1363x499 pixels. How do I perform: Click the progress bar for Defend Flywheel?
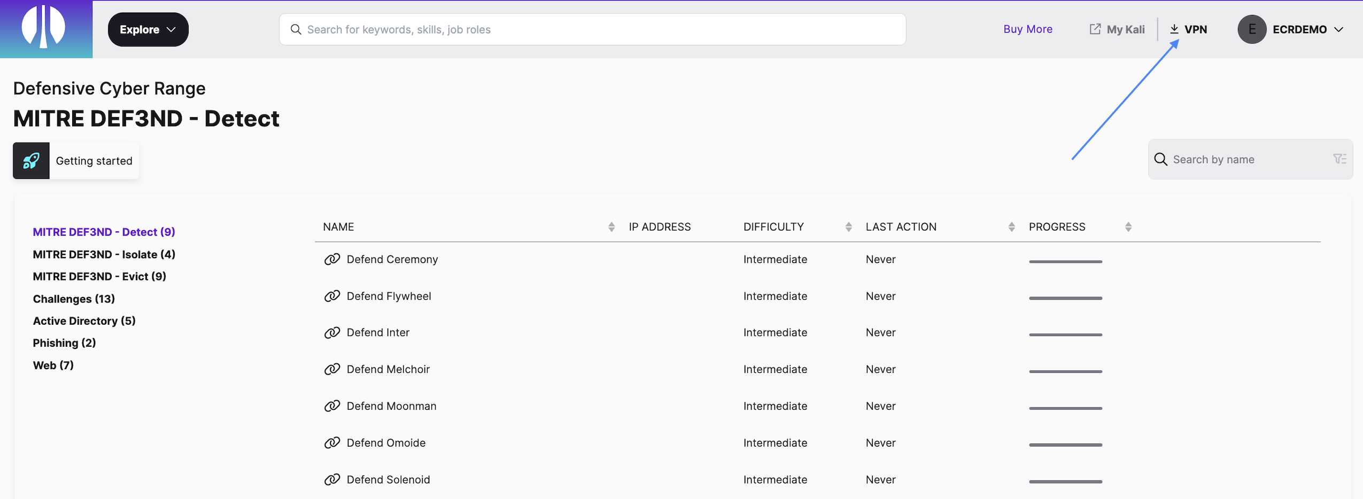(x=1065, y=299)
